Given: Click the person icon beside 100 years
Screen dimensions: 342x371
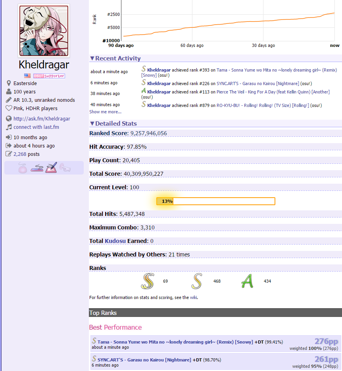Looking at the screenshot, I should pyautogui.click(x=9, y=91).
